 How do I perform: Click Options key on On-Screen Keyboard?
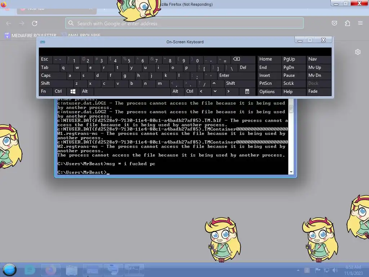coord(270,91)
